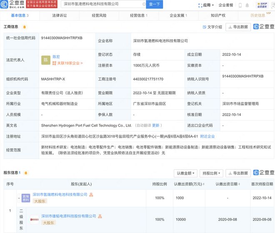Select credit code 91440300MA5HHTRPXB in the 统一社会信用代码 row
275x233 pixels.
pyautogui.click(x=62, y=38)
